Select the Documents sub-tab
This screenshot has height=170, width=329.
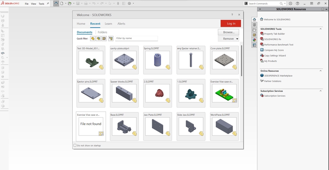click(x=85, y=32)
